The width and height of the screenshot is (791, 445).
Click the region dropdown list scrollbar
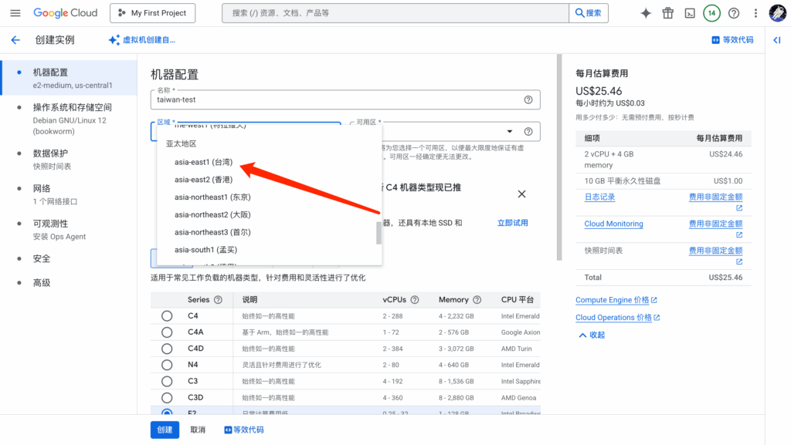click(x=379, y=233)
